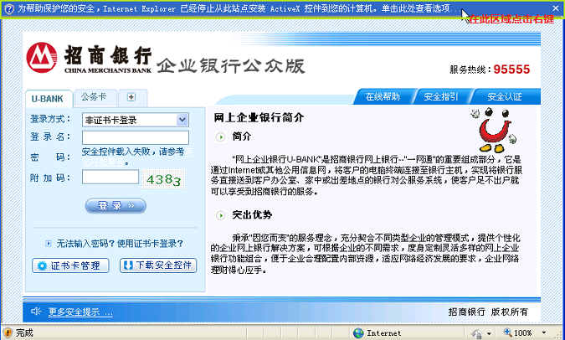Image resolution: width=565 pixels, height=340 pixels.
Task: Click the green arrow icon beside 简介
Action: pyautogui.click(x=220, y=137)
